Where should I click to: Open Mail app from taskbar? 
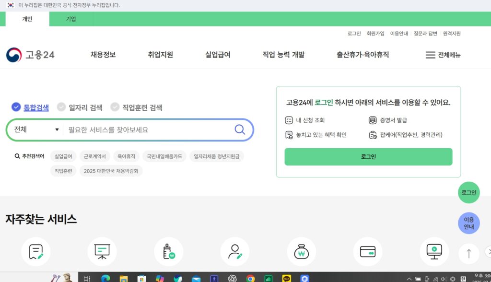[196, 278]
